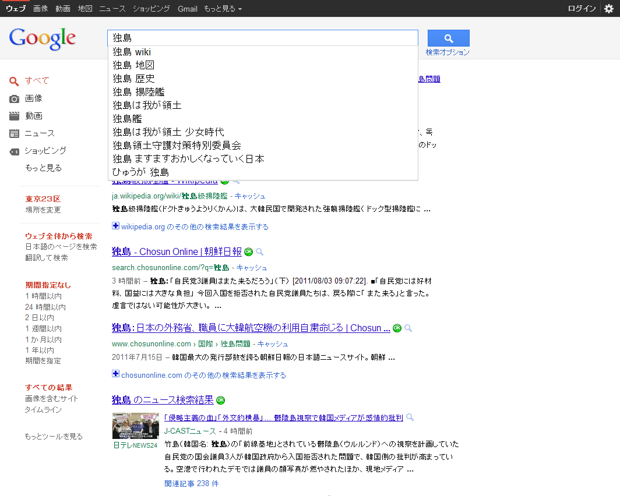Image resolution: width=620 pixels, height=496 pixels.
Task: Select 翻訳して検索 option
Action: [x=47, y=257]
